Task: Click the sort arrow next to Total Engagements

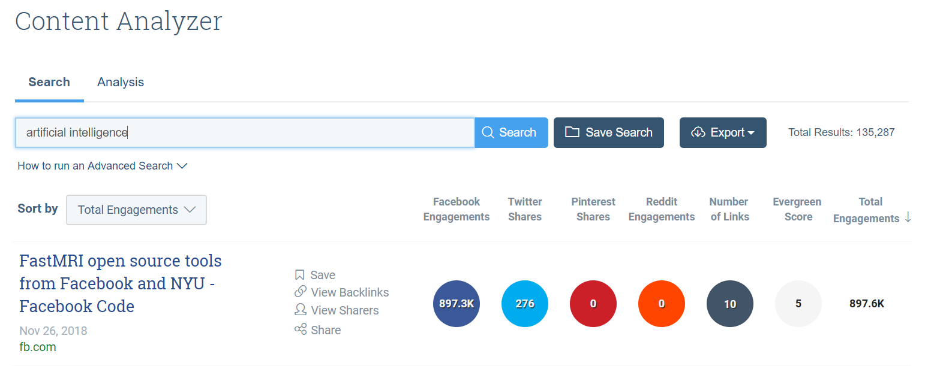Action: click(908, 219)
